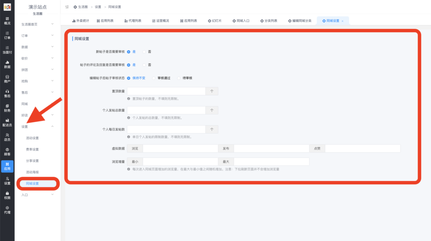This screenshot has height=241, width=431.
Task: Focus the 浏览增量 最大 input field
Action: (271, 162)
